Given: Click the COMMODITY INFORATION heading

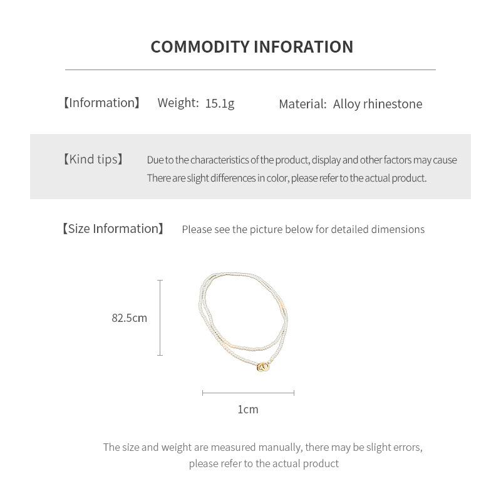Looking at the screenshot, I should pos(252,47).
